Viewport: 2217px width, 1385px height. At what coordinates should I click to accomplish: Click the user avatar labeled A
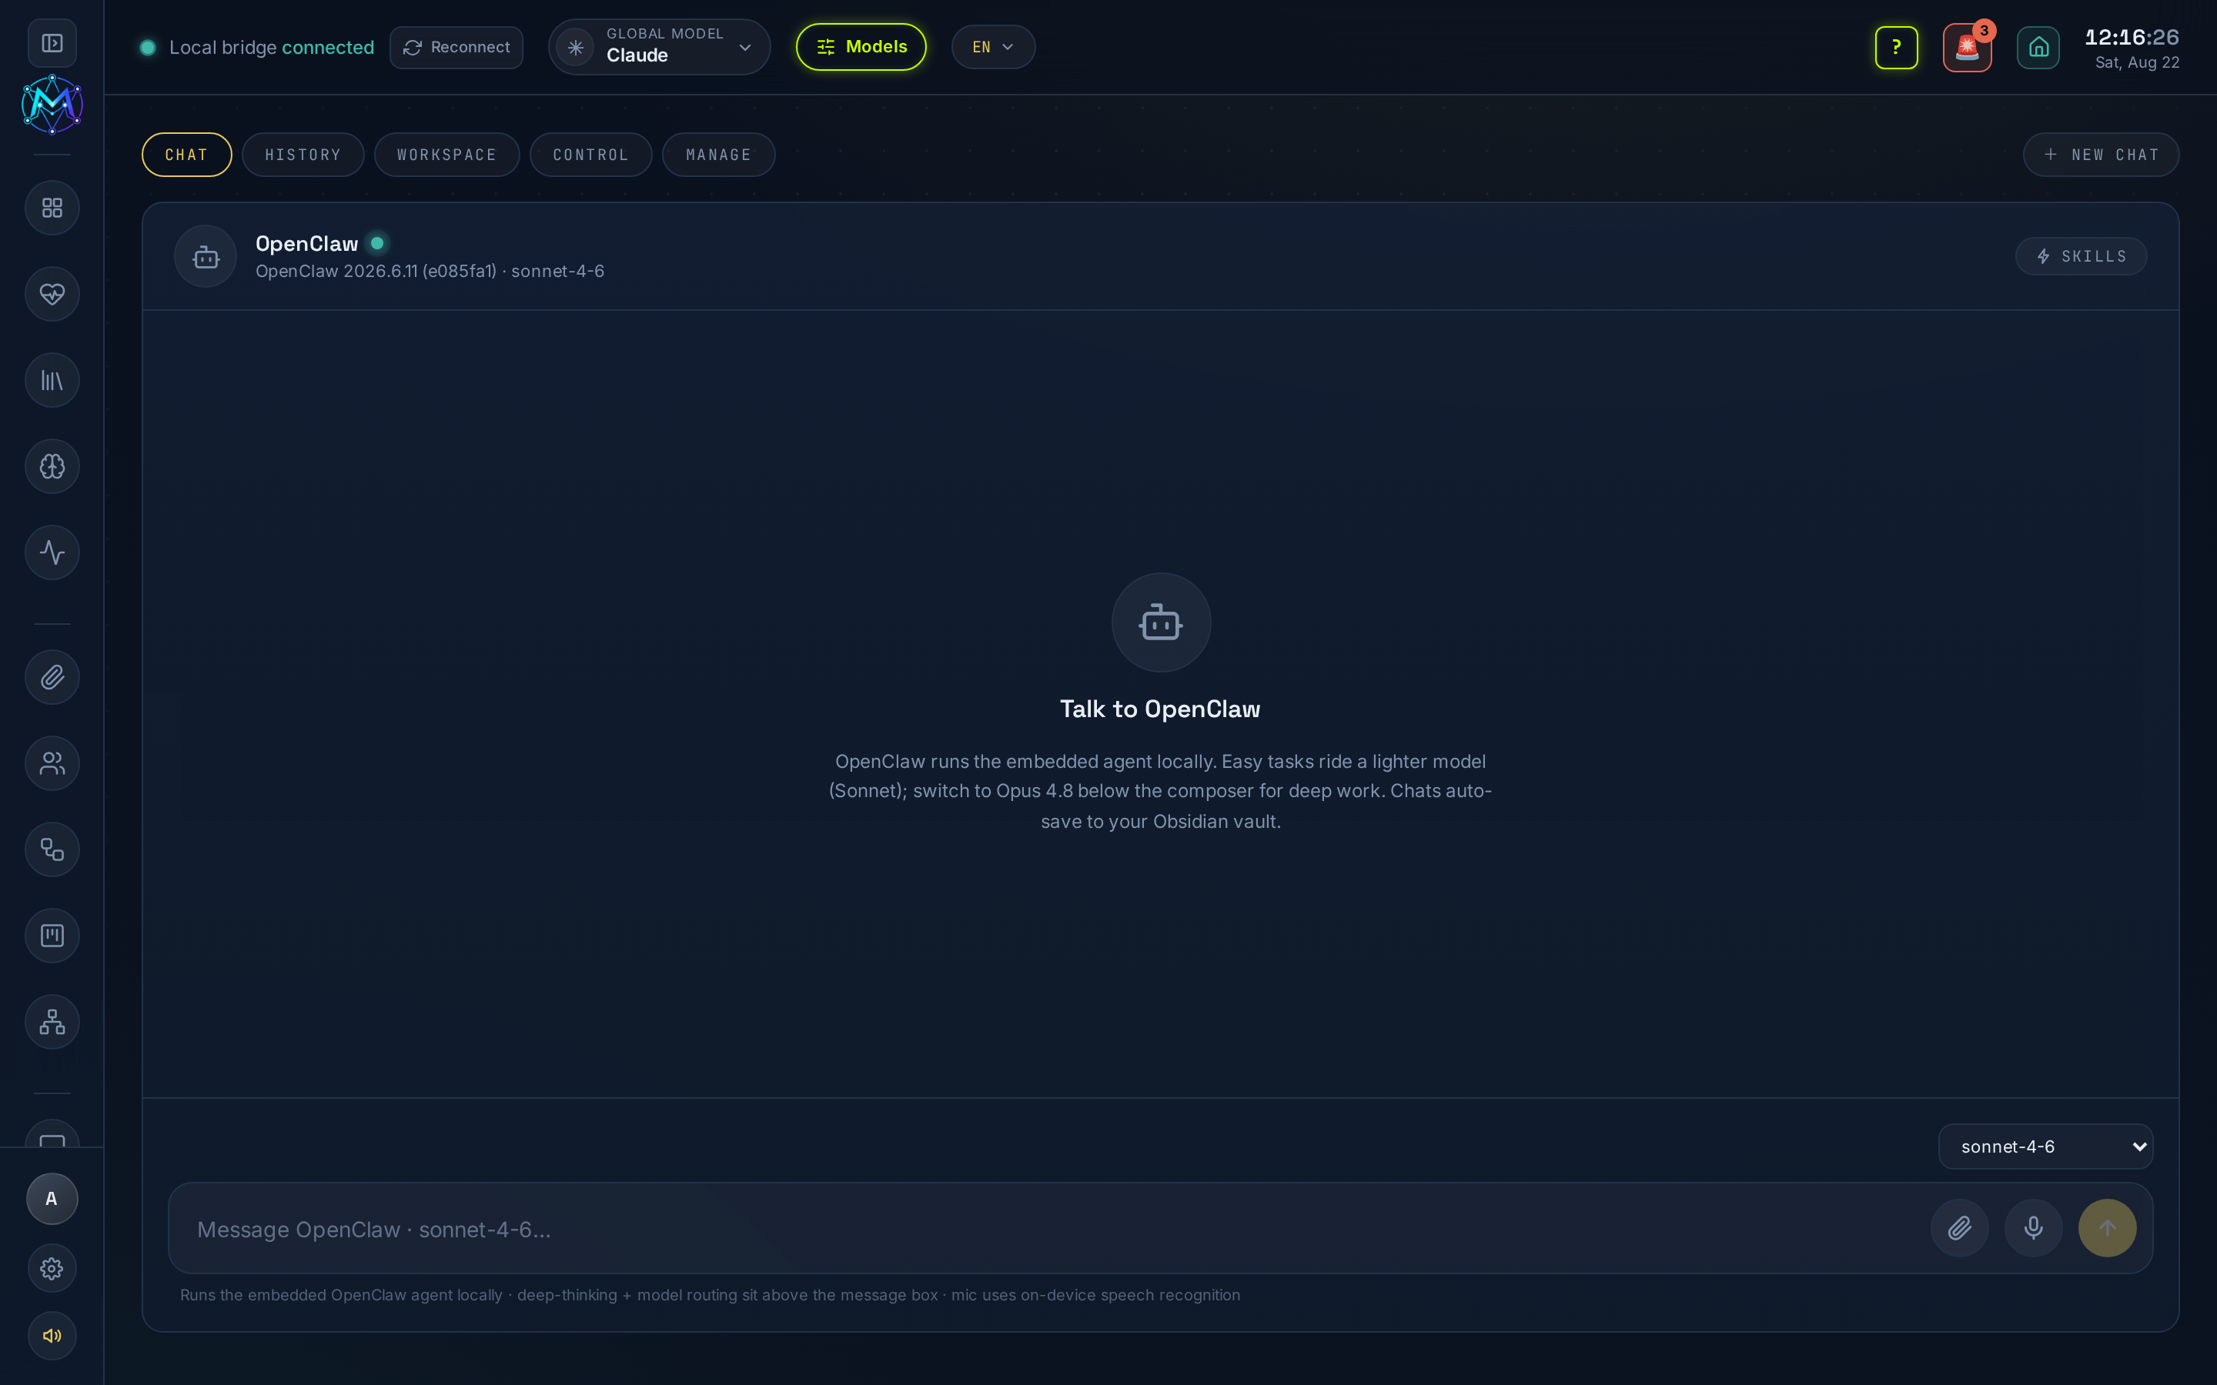click(x=52, y=1199)
